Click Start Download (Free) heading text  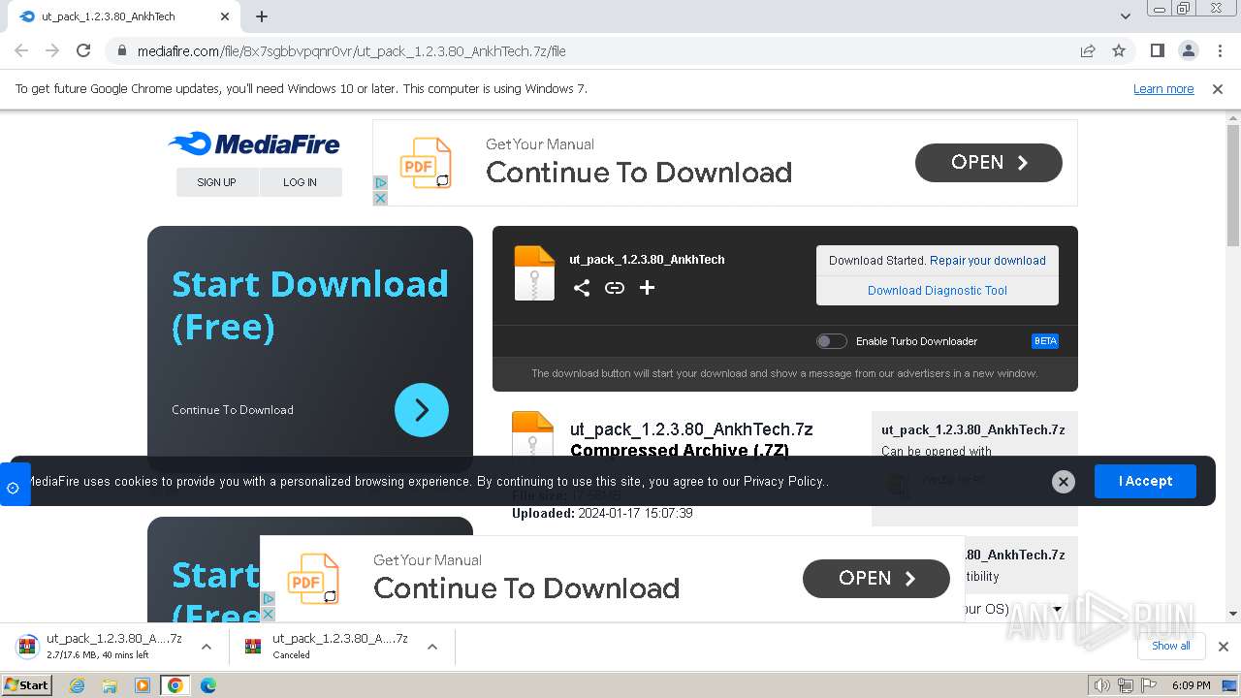(310, 304)
